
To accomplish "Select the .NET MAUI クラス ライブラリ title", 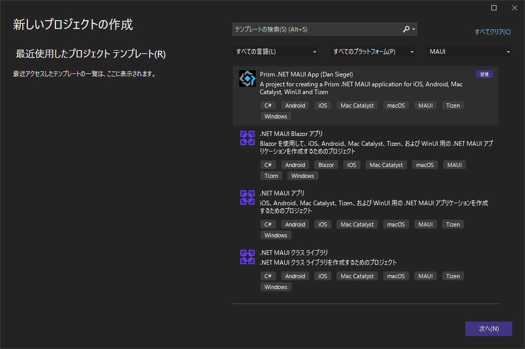I will pyautogui.click(x=294, y=253).
